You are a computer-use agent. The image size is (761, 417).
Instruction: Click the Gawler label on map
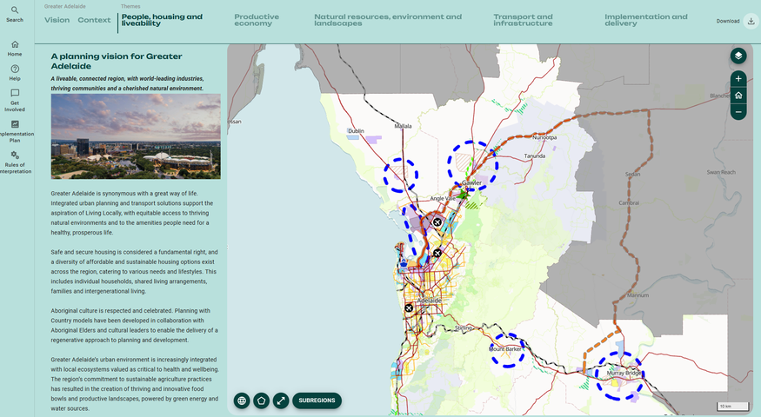coord(471,182)
